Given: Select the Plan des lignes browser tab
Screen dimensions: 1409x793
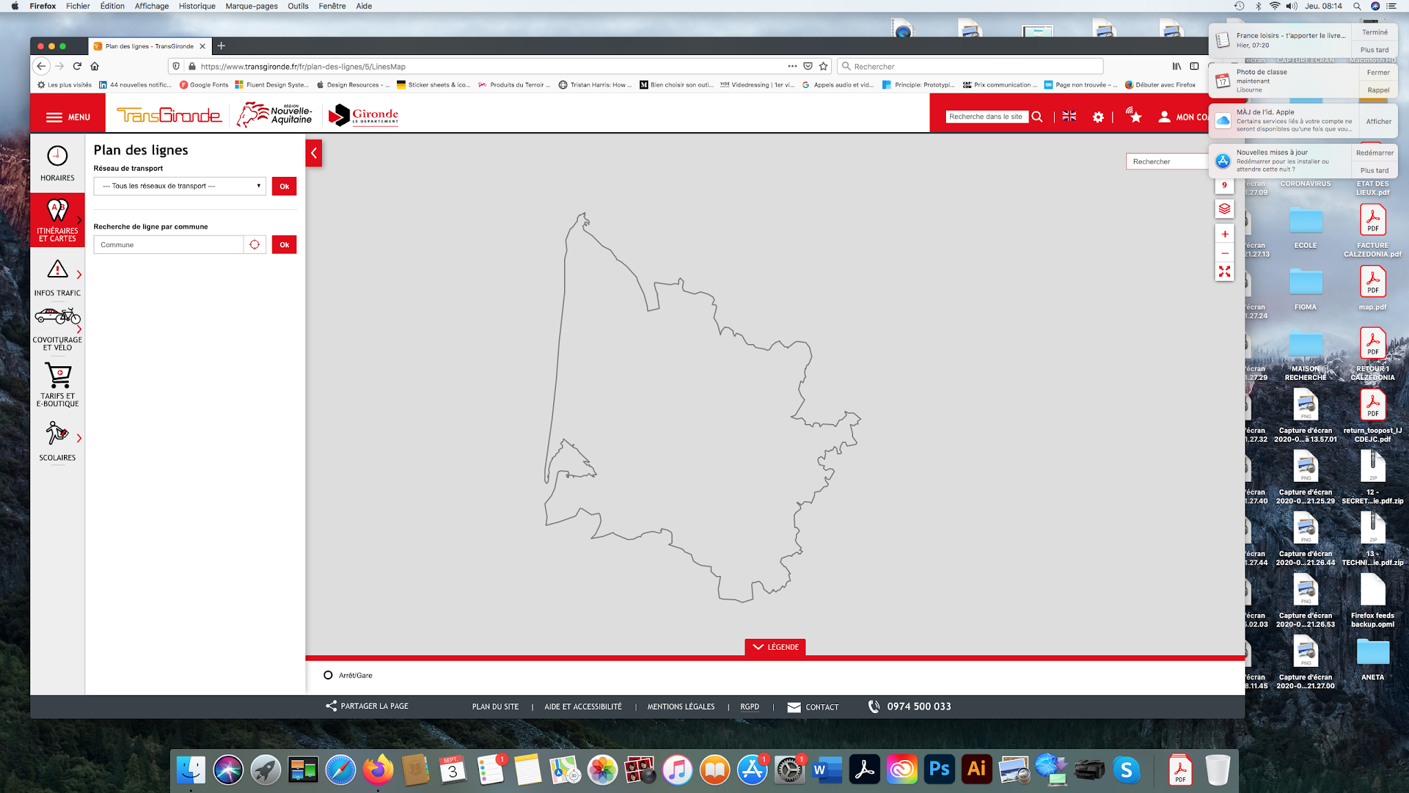Looking at the screenshot, I should tap(149, 46).
